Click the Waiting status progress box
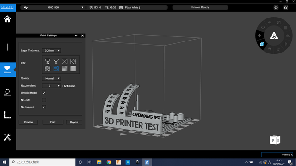The image size is (296, 166). point(277,154)
